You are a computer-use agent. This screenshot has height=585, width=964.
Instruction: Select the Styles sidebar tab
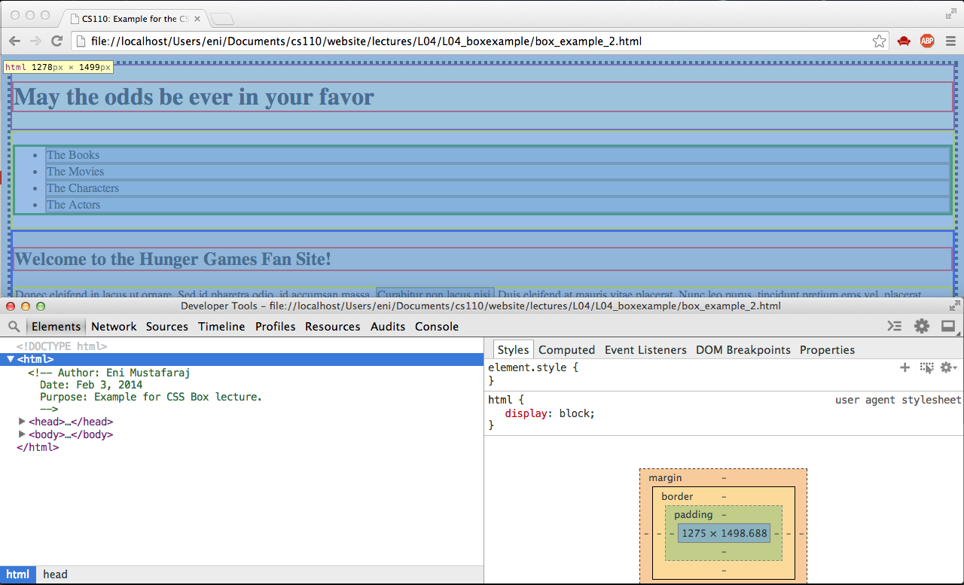pyautogui.click(x=513, y=349)
